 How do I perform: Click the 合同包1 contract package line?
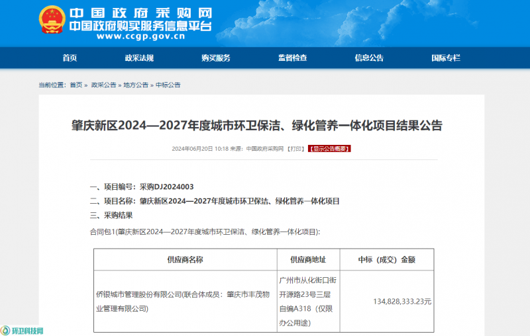click(205, 232)
